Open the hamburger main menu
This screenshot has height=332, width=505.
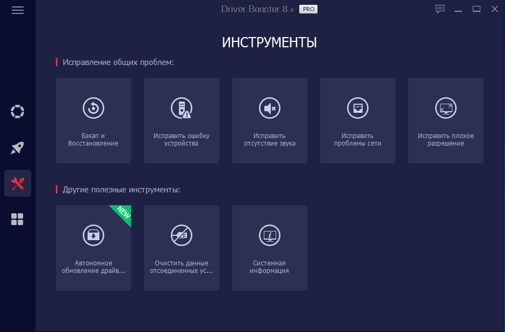(x=18, y=10)
